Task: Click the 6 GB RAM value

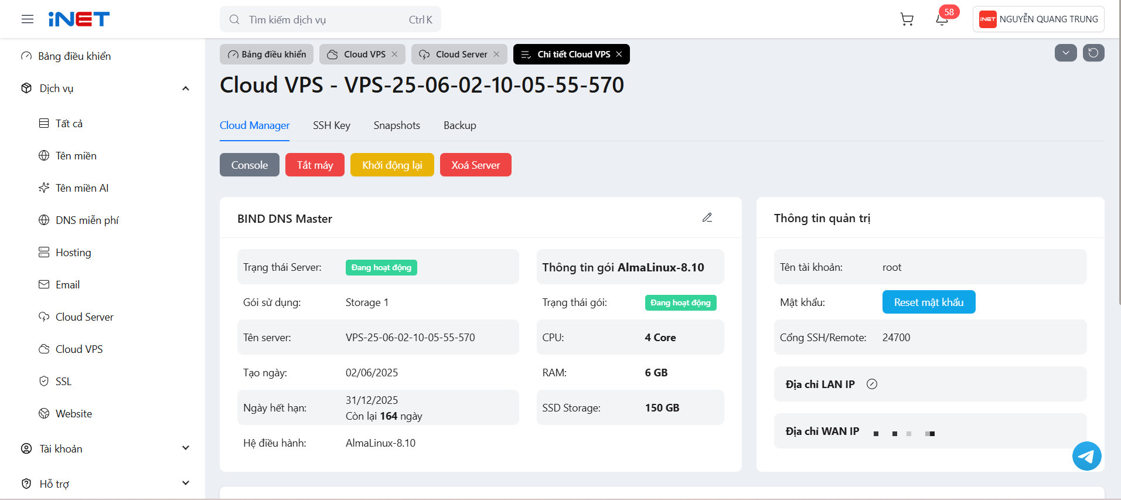Action: click(x=656, y=373)
